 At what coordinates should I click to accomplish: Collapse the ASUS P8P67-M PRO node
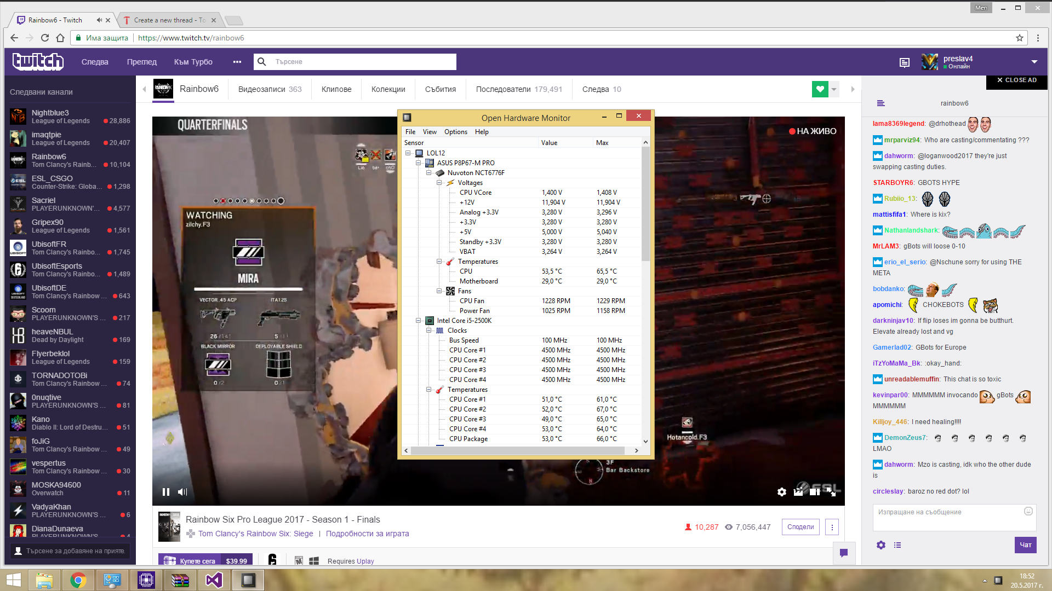419,163
